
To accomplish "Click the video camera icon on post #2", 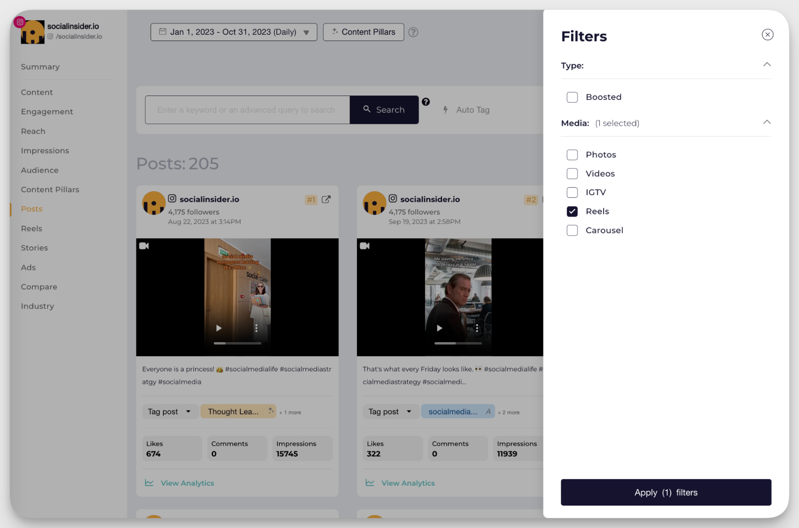I will click(365, 246).
